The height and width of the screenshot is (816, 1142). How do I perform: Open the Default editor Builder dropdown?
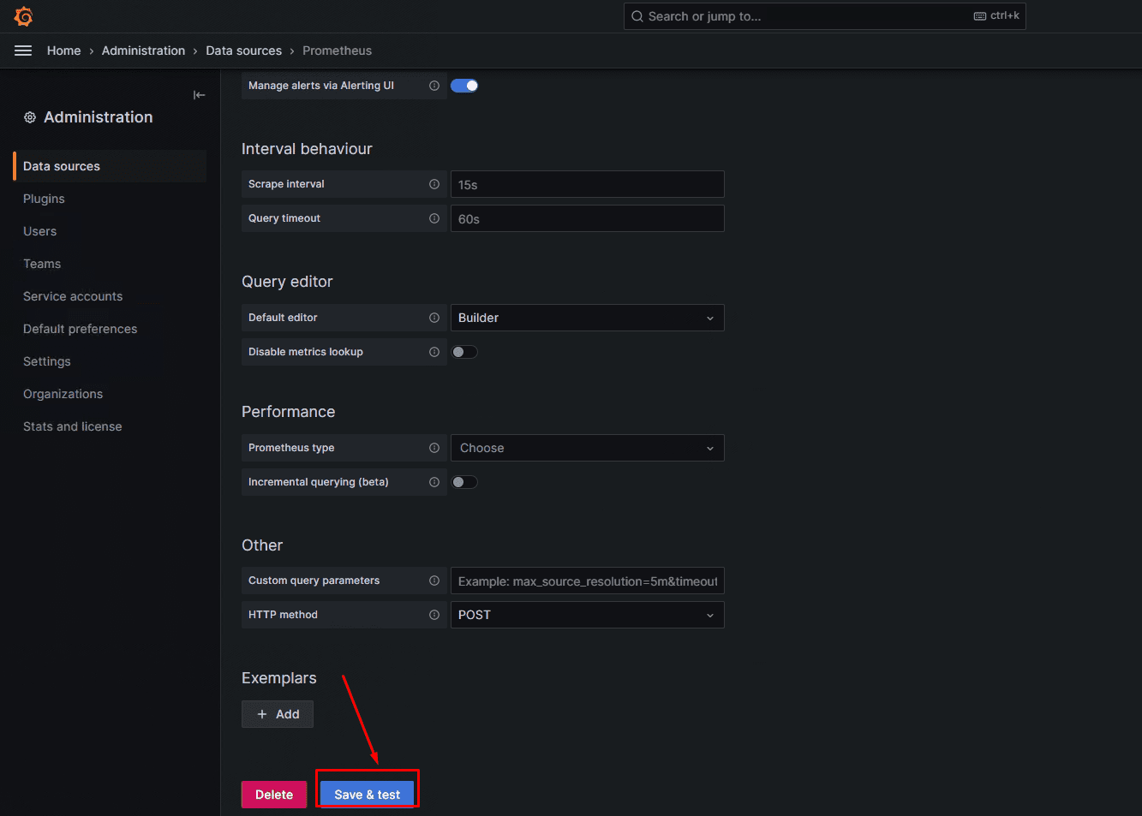coord(588,318)
